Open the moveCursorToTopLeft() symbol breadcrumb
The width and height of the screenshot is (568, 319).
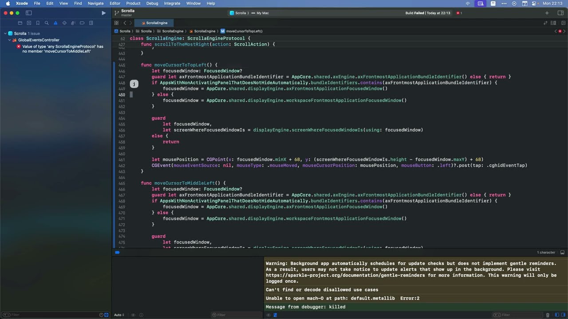(x=241, y=31)
